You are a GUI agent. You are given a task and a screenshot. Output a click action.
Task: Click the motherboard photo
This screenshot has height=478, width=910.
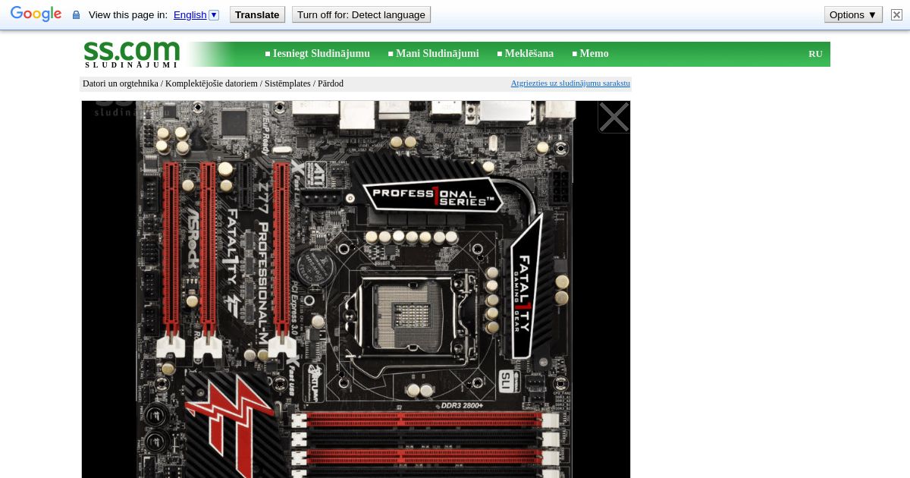coord(355,289)
